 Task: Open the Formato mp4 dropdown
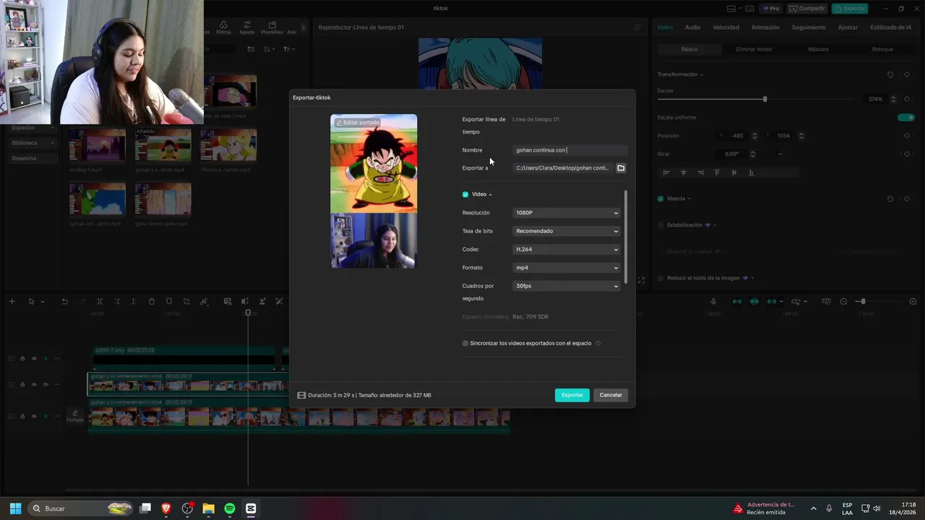point(567,268)
